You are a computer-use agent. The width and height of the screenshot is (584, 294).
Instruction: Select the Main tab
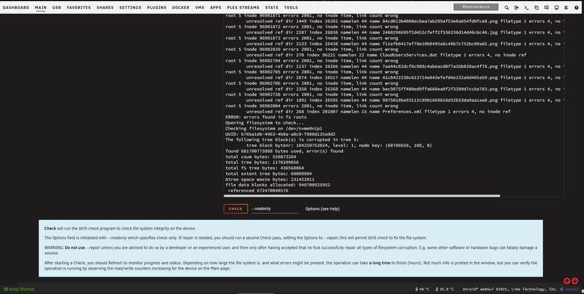pyautogui.click(x=41, y=8)
